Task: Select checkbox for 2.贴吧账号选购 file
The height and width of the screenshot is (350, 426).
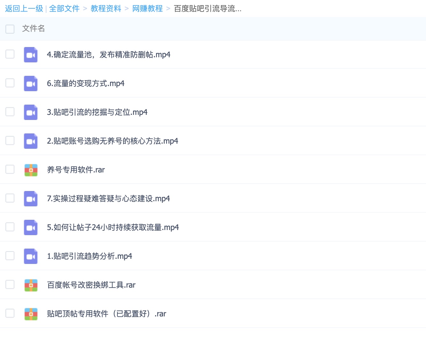Action: tap(10, 140)
